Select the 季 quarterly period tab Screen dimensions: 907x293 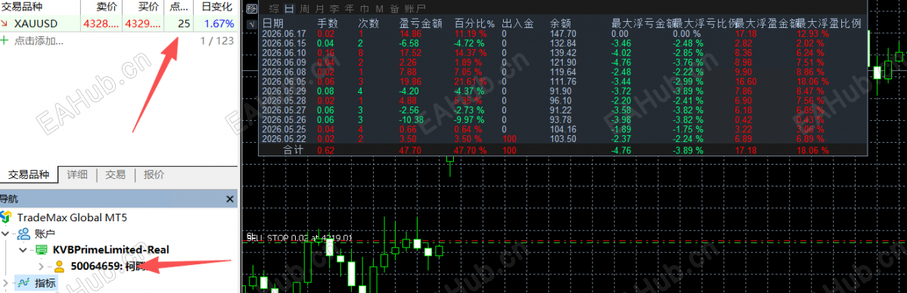[x=334, y=8]
